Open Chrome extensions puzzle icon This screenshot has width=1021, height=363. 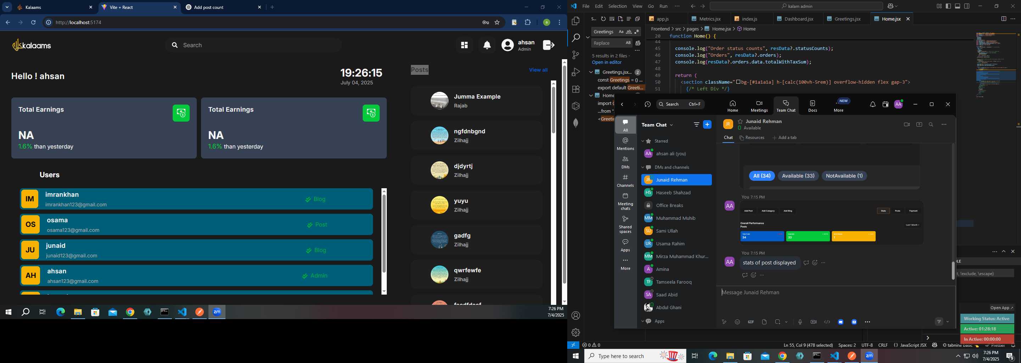point(528,23)
